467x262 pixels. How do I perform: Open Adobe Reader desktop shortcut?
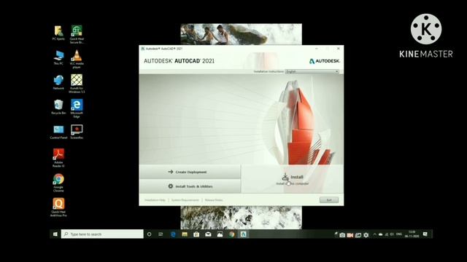[58, 158]
